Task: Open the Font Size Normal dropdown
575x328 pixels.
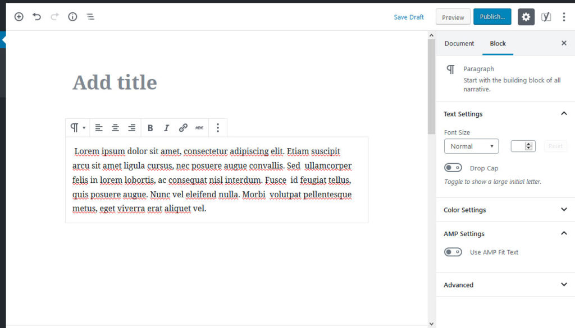Action: [471, 146]
